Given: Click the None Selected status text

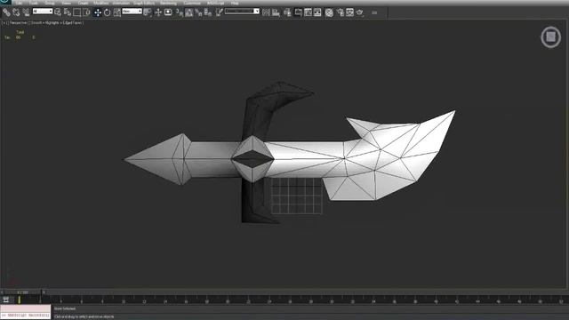Looking at the screenshot, I should click(65, 308).
